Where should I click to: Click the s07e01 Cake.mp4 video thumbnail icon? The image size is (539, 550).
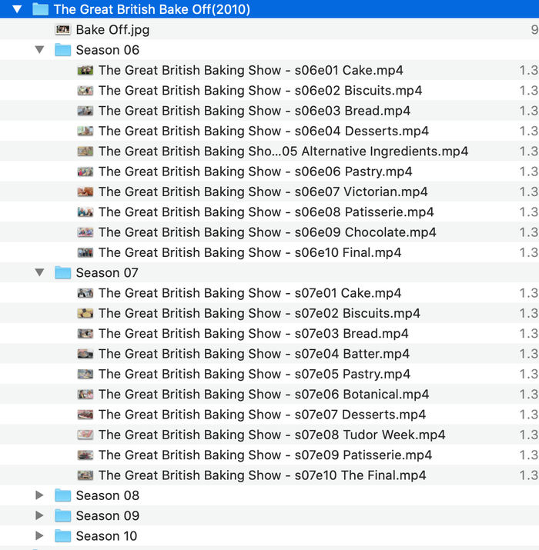coord(85,293)
